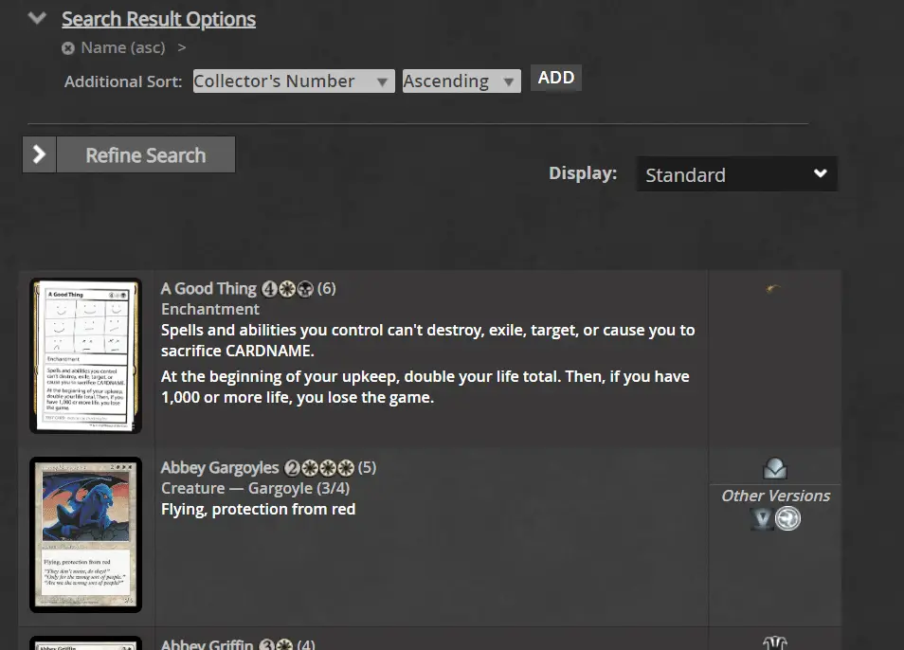Open the Ascending order dropdown

[461, 81]
